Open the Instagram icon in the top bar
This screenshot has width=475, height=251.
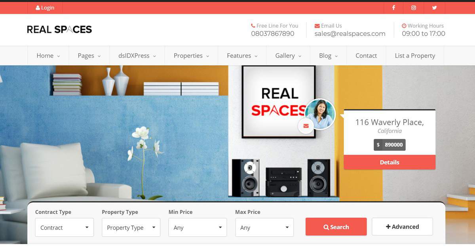pyautogui.click(x=414, y=7)
